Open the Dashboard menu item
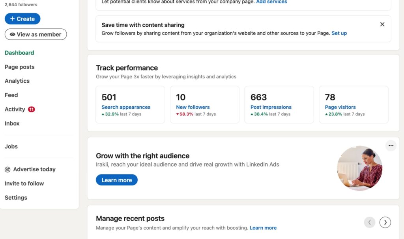Screen dimensions: 404x239 pyautogui.click(x=19, y=53)
